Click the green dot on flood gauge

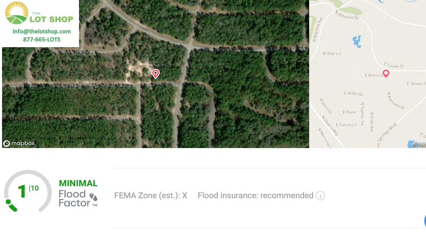(8, 202)
